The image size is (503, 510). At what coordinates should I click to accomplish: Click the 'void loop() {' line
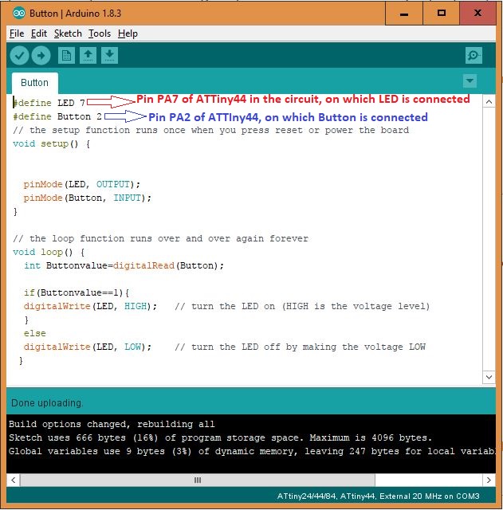click(49, 252)
